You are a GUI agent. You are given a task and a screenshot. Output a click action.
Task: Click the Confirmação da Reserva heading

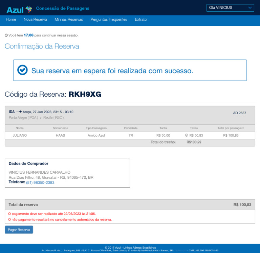tap(42, 46)
